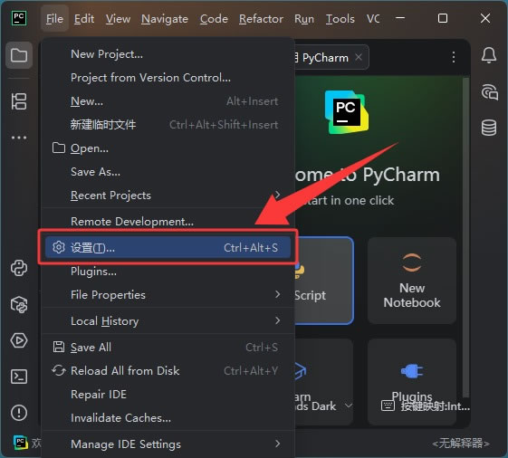Open the Notifications bell icon
Screen dimensions: 508x458
point(489,55)
